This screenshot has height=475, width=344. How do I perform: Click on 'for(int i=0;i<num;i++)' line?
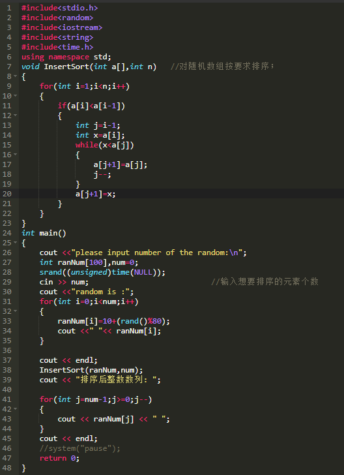coord(89,301)
